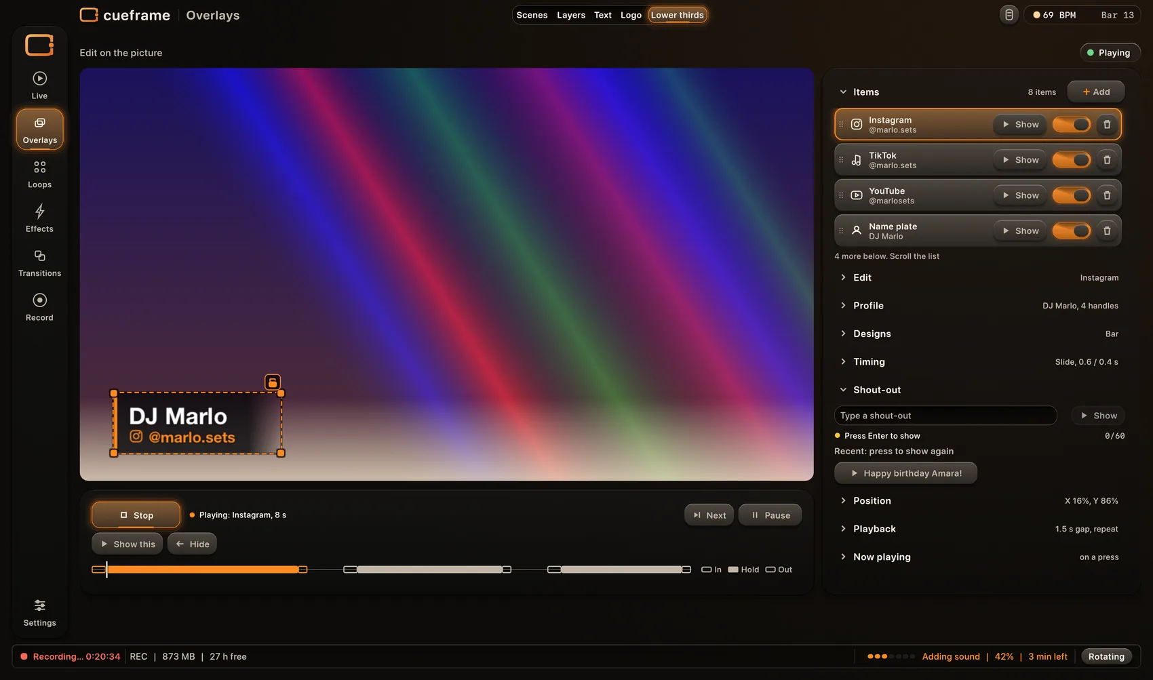Image resolution: width=1153 pixels, height=680 pixels.
Task: Collapse the Items section
Action: [859, 92]
